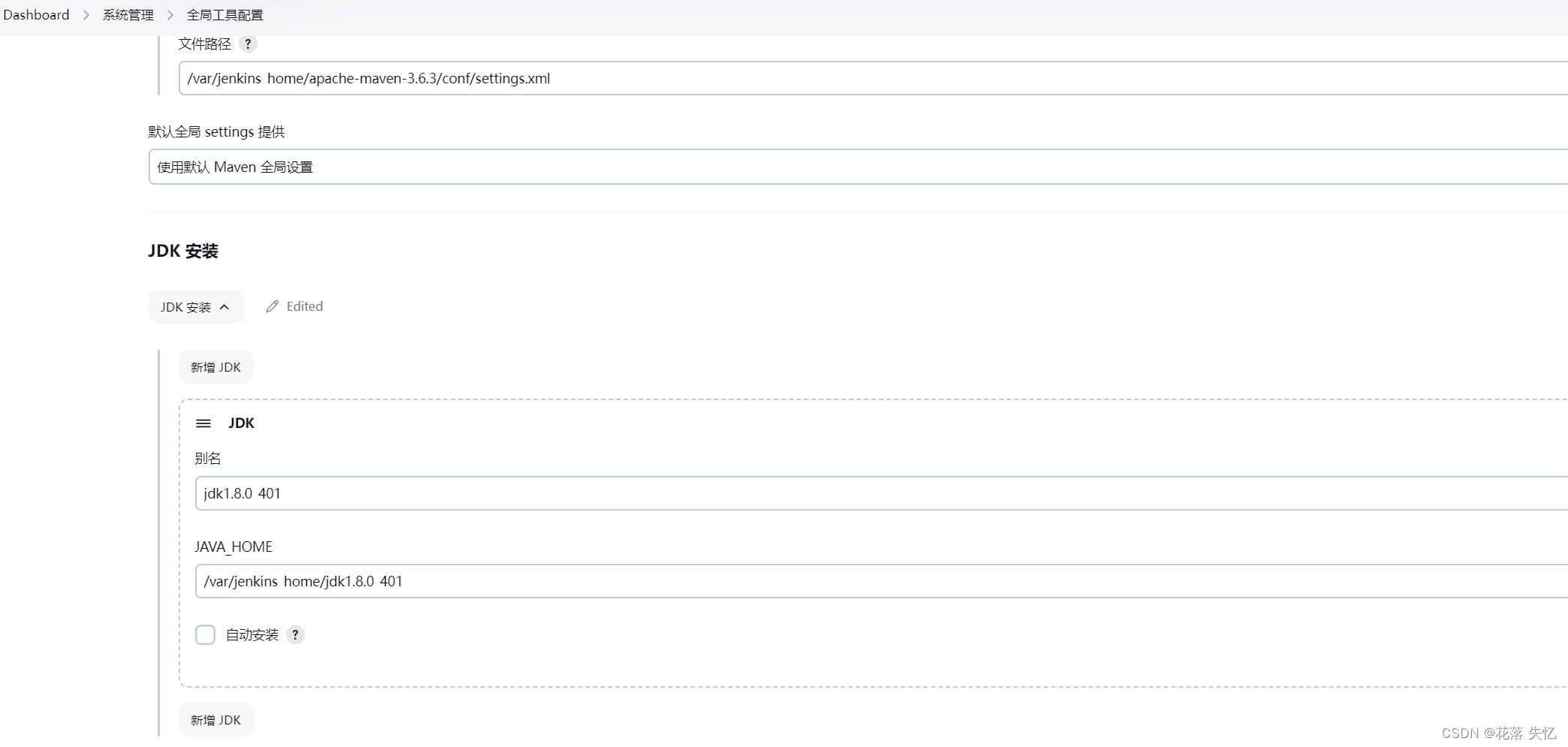Enable the 自动安装 checkbox
Screen dimensions: 1568x747
205,635
